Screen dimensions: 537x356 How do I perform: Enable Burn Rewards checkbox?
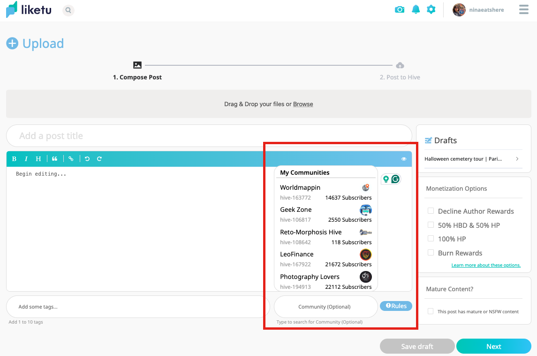click(431, 253)
